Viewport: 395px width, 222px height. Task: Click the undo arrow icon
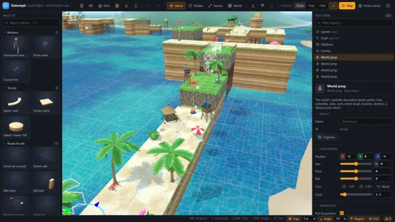149,6
